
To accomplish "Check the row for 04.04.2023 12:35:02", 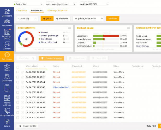I will coord(18,97).
